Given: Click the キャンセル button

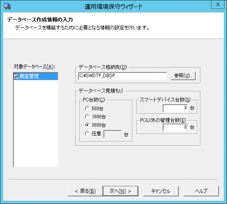Looking at the screenshot, I should [x=161, y=191].
